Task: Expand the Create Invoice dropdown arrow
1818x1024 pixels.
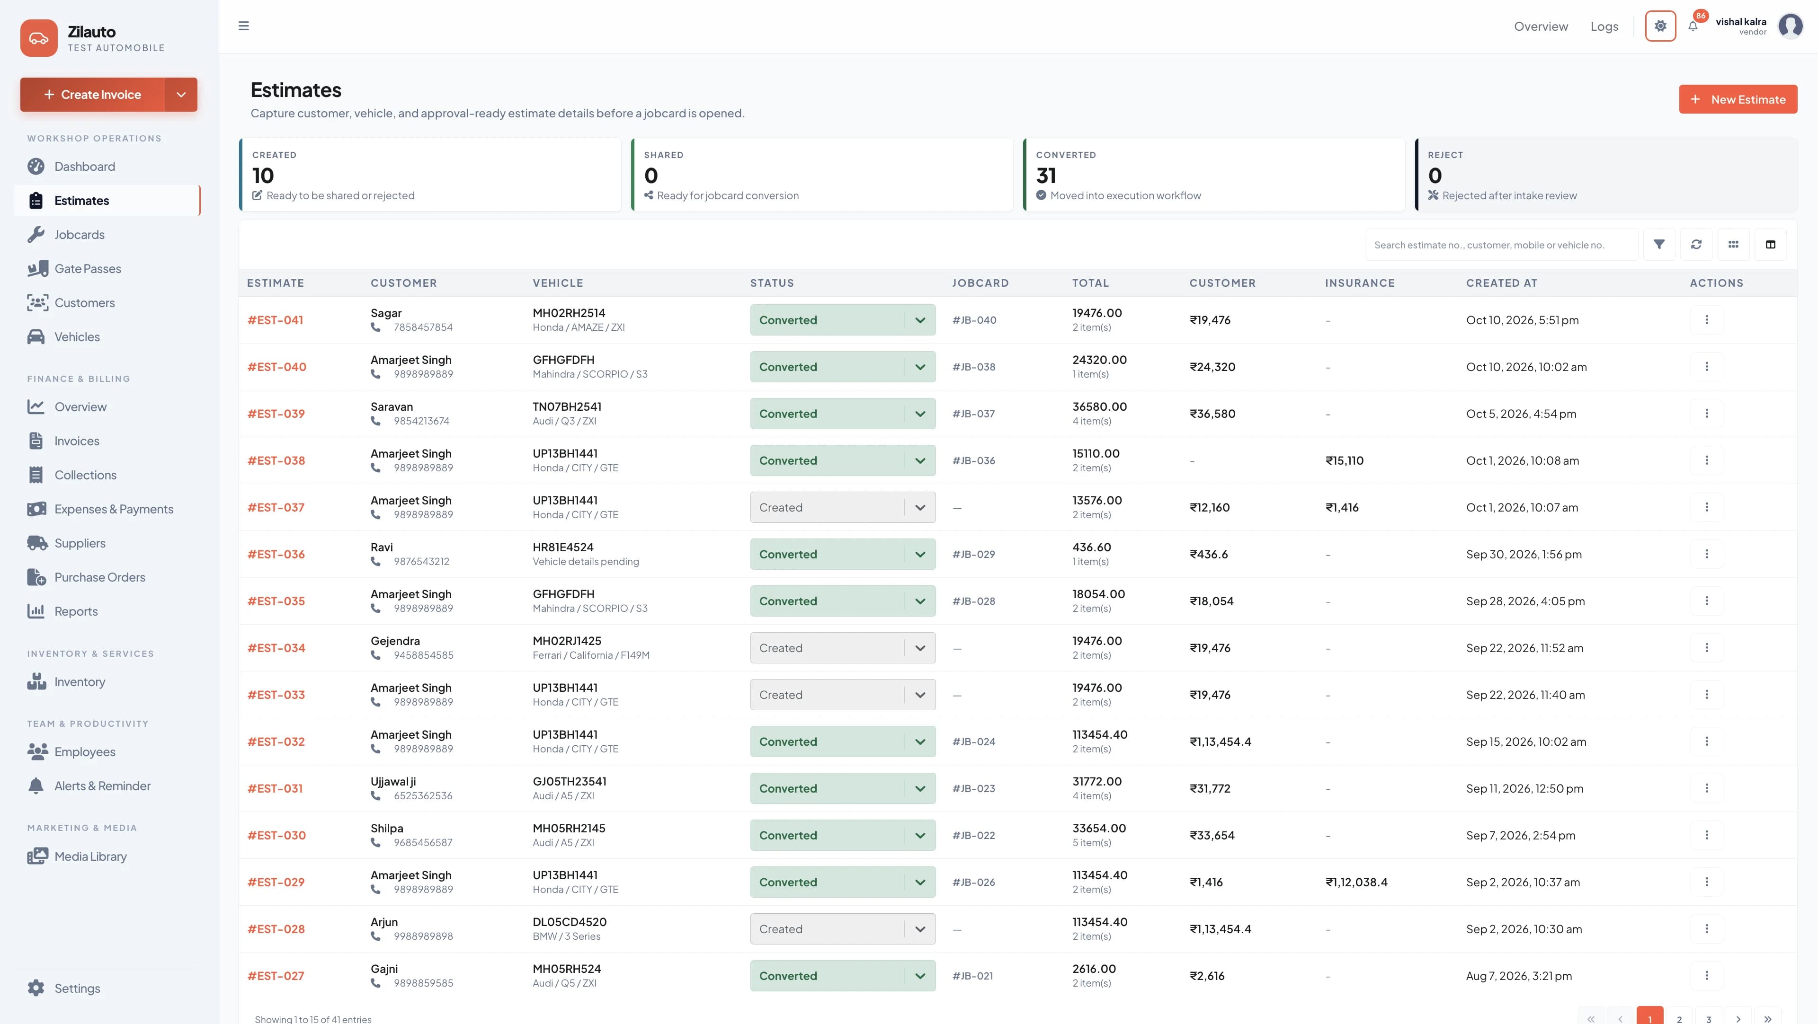Action: point(181,95)
